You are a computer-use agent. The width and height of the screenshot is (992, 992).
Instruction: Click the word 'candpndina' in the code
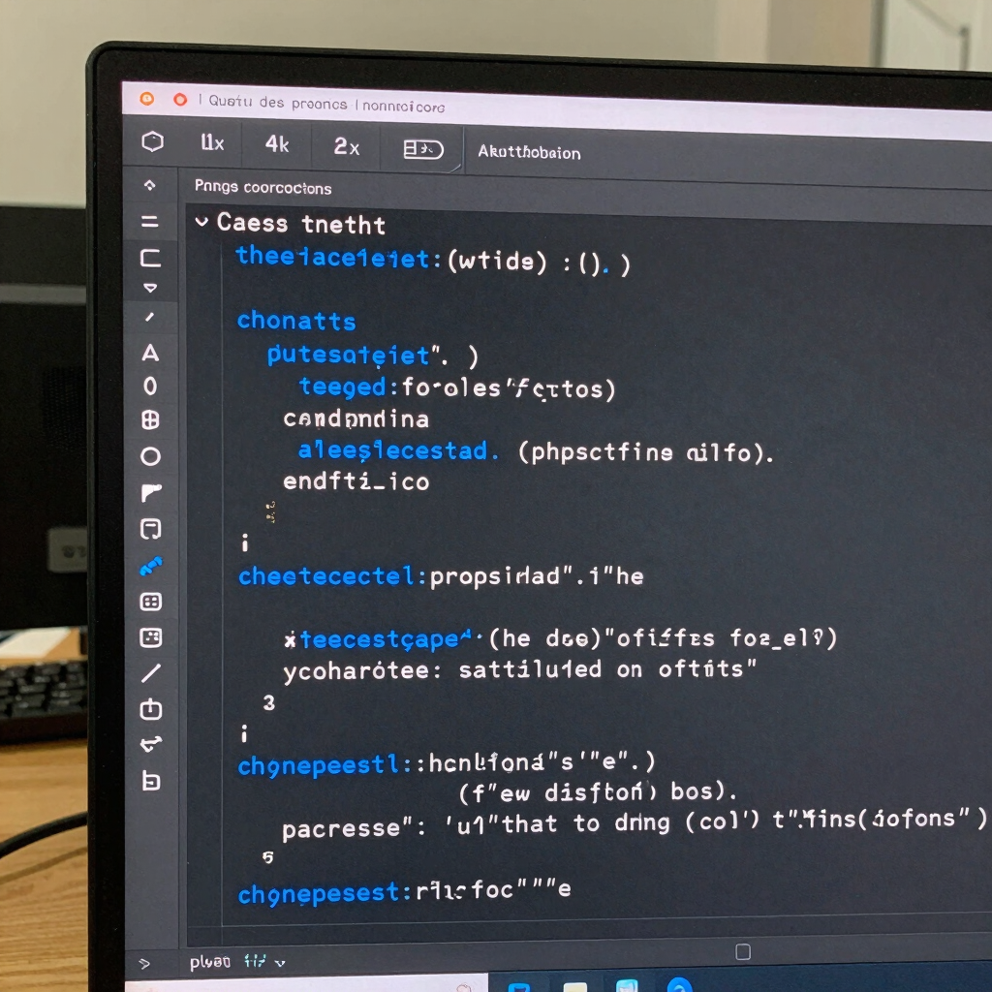(356, 418)
